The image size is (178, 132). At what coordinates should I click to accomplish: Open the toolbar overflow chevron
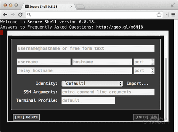click(x=167, y=15)
